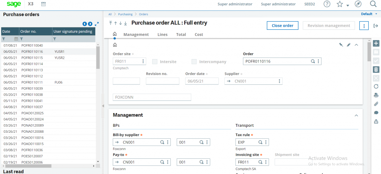Screen dimensions: 381x174
Task: Click the order list vertical scrollbar
Action: point(98,103)
